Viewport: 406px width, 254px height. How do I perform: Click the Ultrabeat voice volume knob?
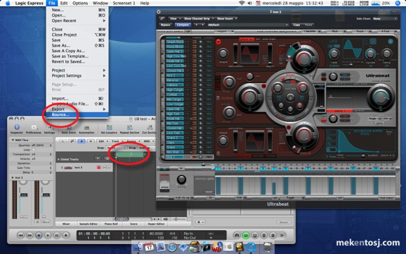click(380, 98)
